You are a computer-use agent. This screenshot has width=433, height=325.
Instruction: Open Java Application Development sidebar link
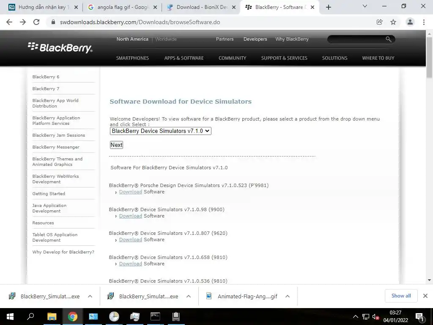(x=49, y=208)
